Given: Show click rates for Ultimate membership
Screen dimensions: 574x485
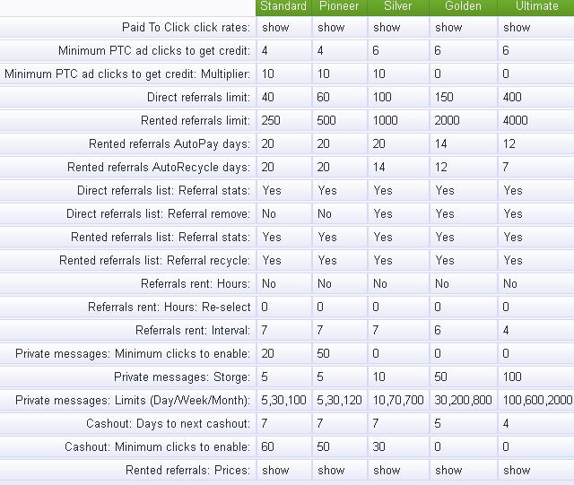Looking at the screenshot, I should pyautogui.click(x=517, y=28).
